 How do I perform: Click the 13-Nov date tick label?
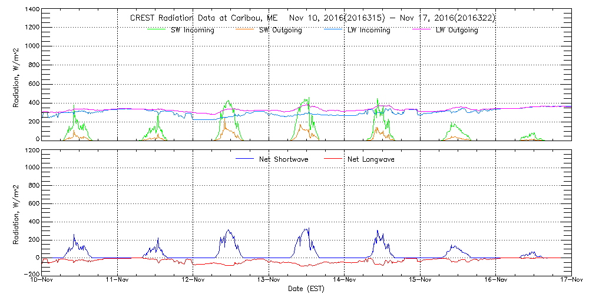click(x=269, y=280)
